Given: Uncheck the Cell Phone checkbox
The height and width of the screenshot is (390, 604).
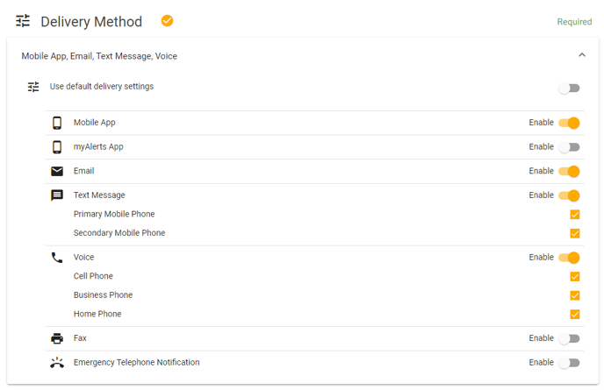Looking at the screenshot, I should coord(575,276).
